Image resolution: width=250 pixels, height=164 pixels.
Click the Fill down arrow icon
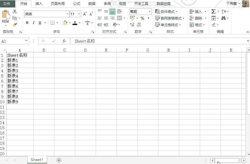pos(214,18)
